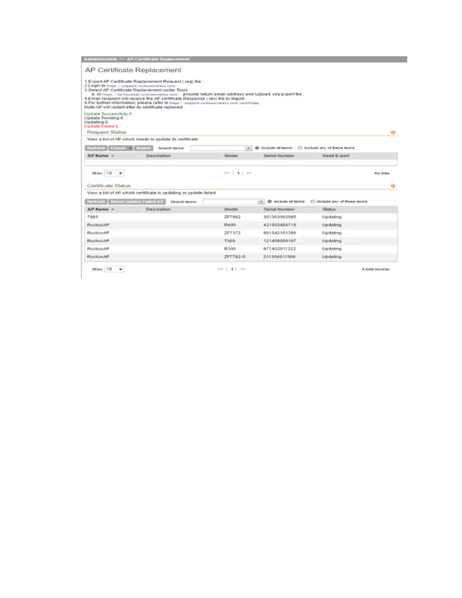This screenshot has height=598, width=462.
Task: Select 'Include all terms' in Request Status
Action: coord(257,148)
